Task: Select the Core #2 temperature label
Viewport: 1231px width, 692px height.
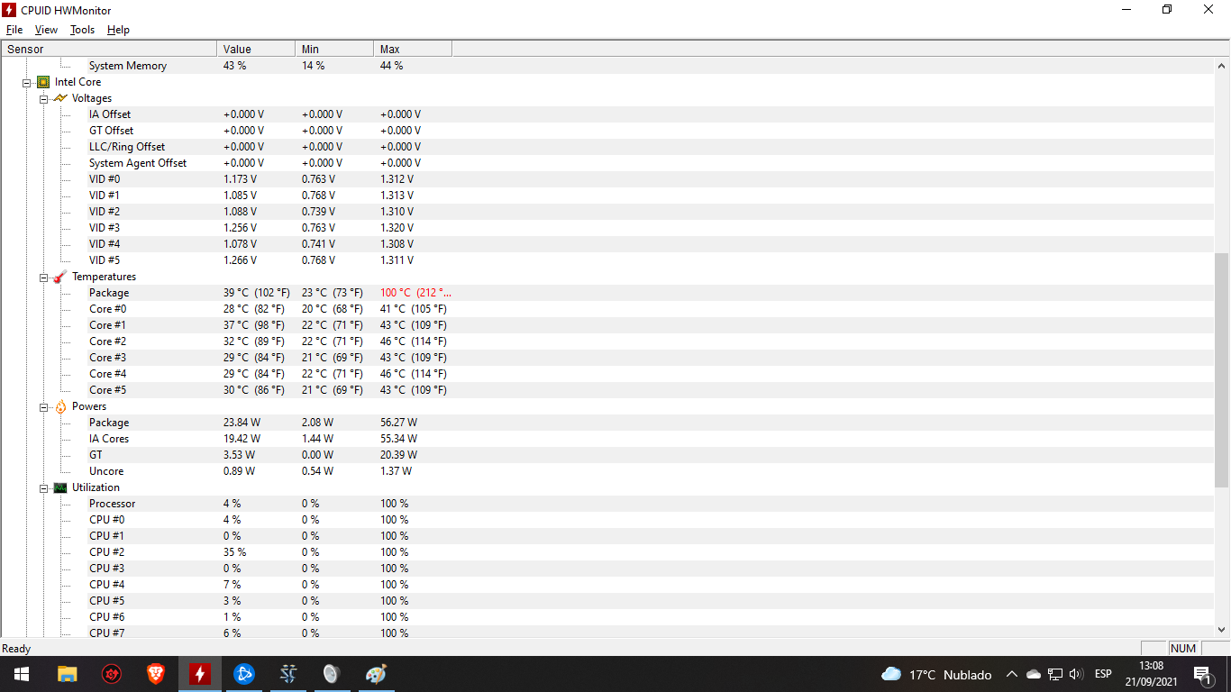Action: pyautogui.click(x=107, y=341)
